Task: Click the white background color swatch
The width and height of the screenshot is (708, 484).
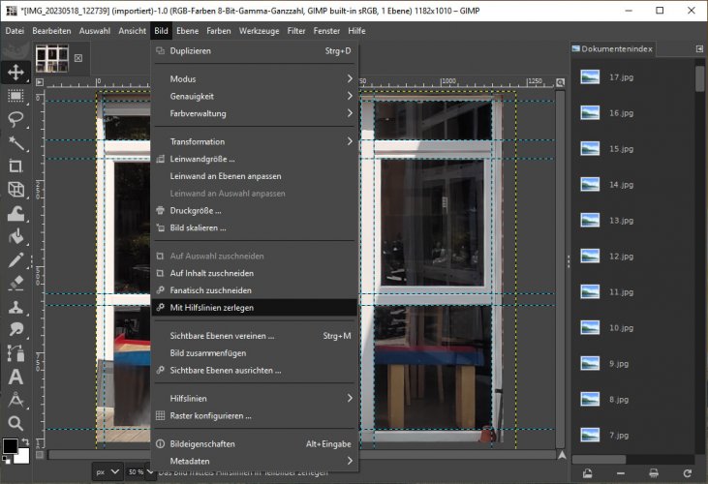Action: point(23,458)
